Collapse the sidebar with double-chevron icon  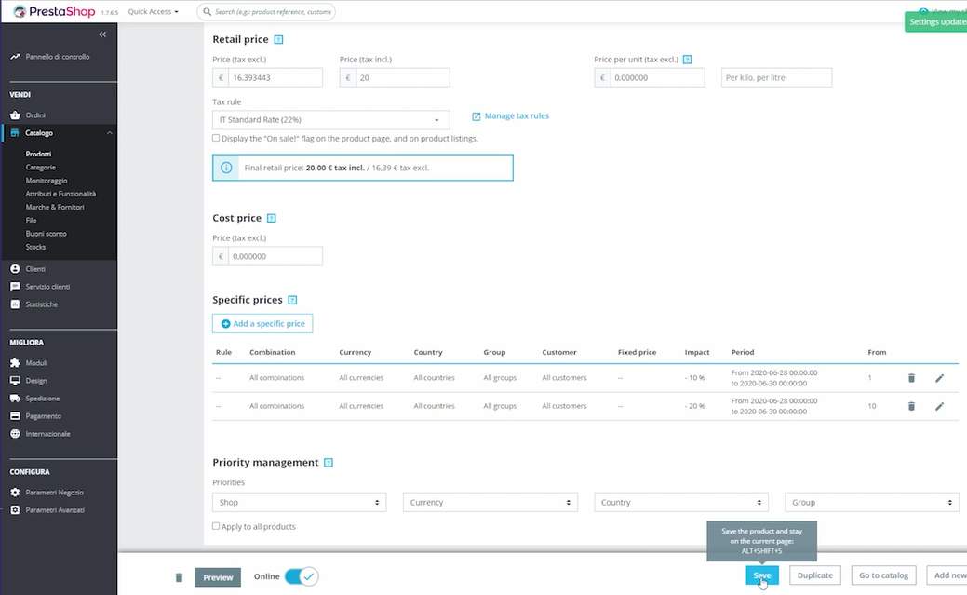coord(102,34)
